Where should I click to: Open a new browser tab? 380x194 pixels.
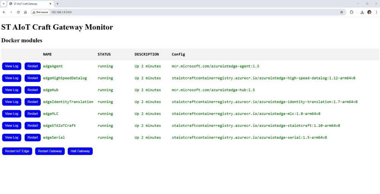(x=57, y=4)
